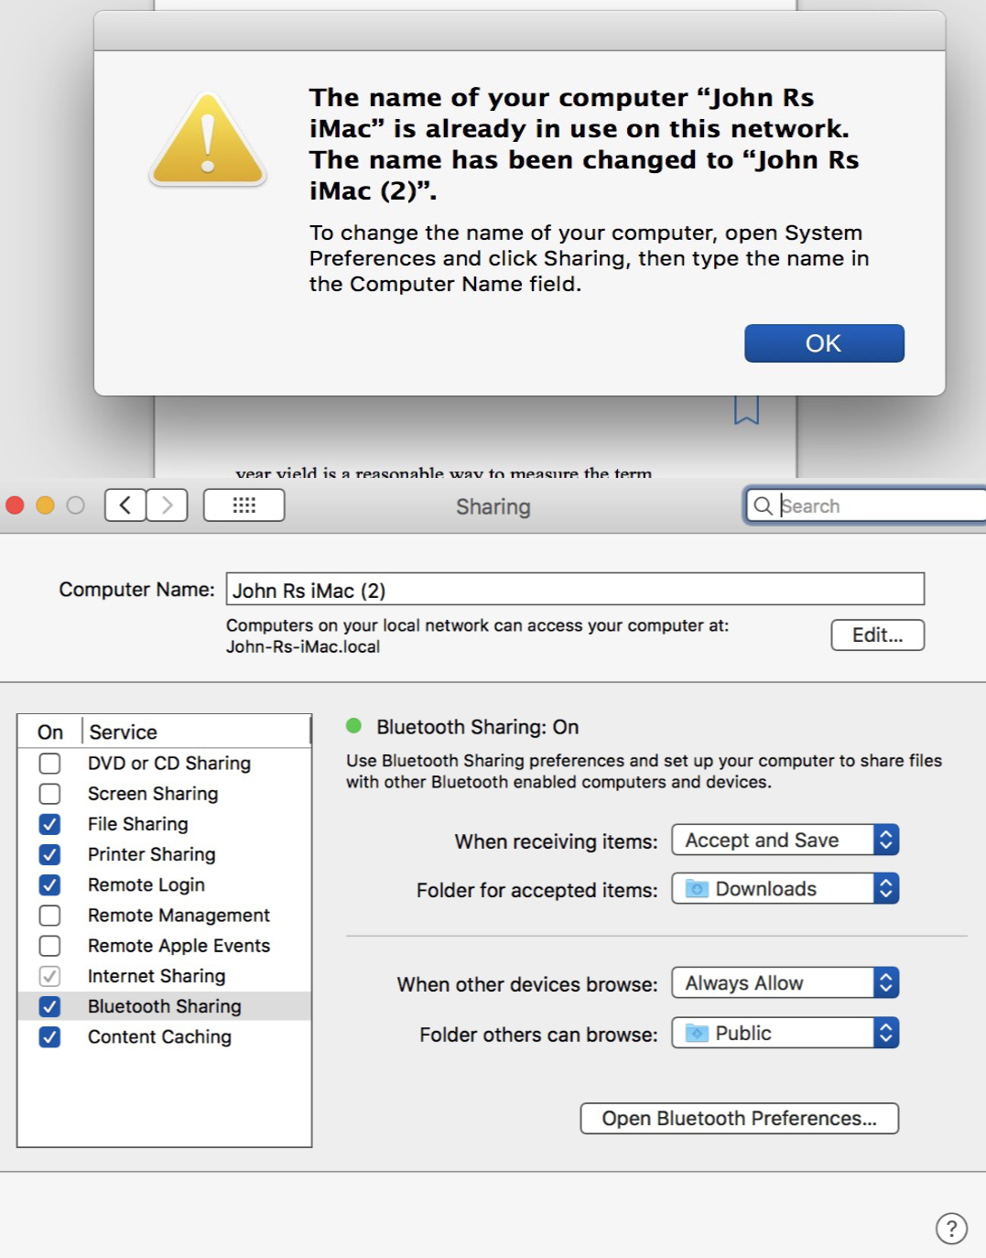The height and width of the screenshot is (1258, 986).
Task: Open 'When other devices browse' Always Allow dropdown
Action: coord(786,982)
